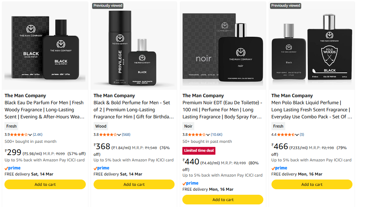The width and height of the screenshot is (374, 207).
Task: Click Prime badge under Black Eau De Parfum
Action: point(12,168)
